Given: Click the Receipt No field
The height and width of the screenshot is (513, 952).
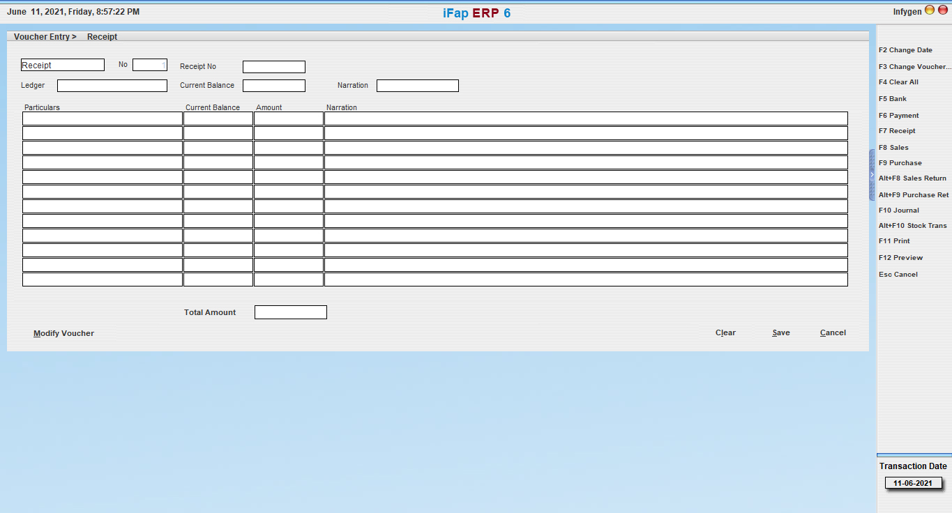Looking at the screenshot, I should 273,67.
